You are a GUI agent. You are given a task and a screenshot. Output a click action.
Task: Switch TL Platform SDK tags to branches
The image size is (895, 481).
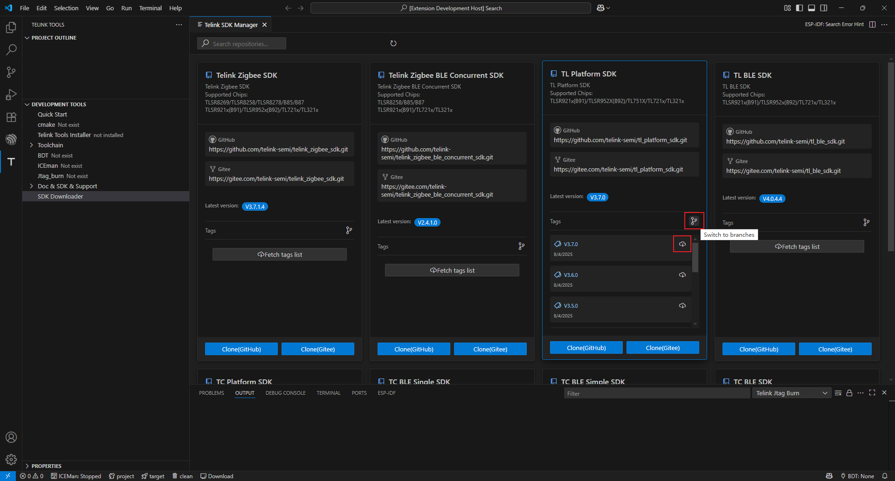pos(694,221)
